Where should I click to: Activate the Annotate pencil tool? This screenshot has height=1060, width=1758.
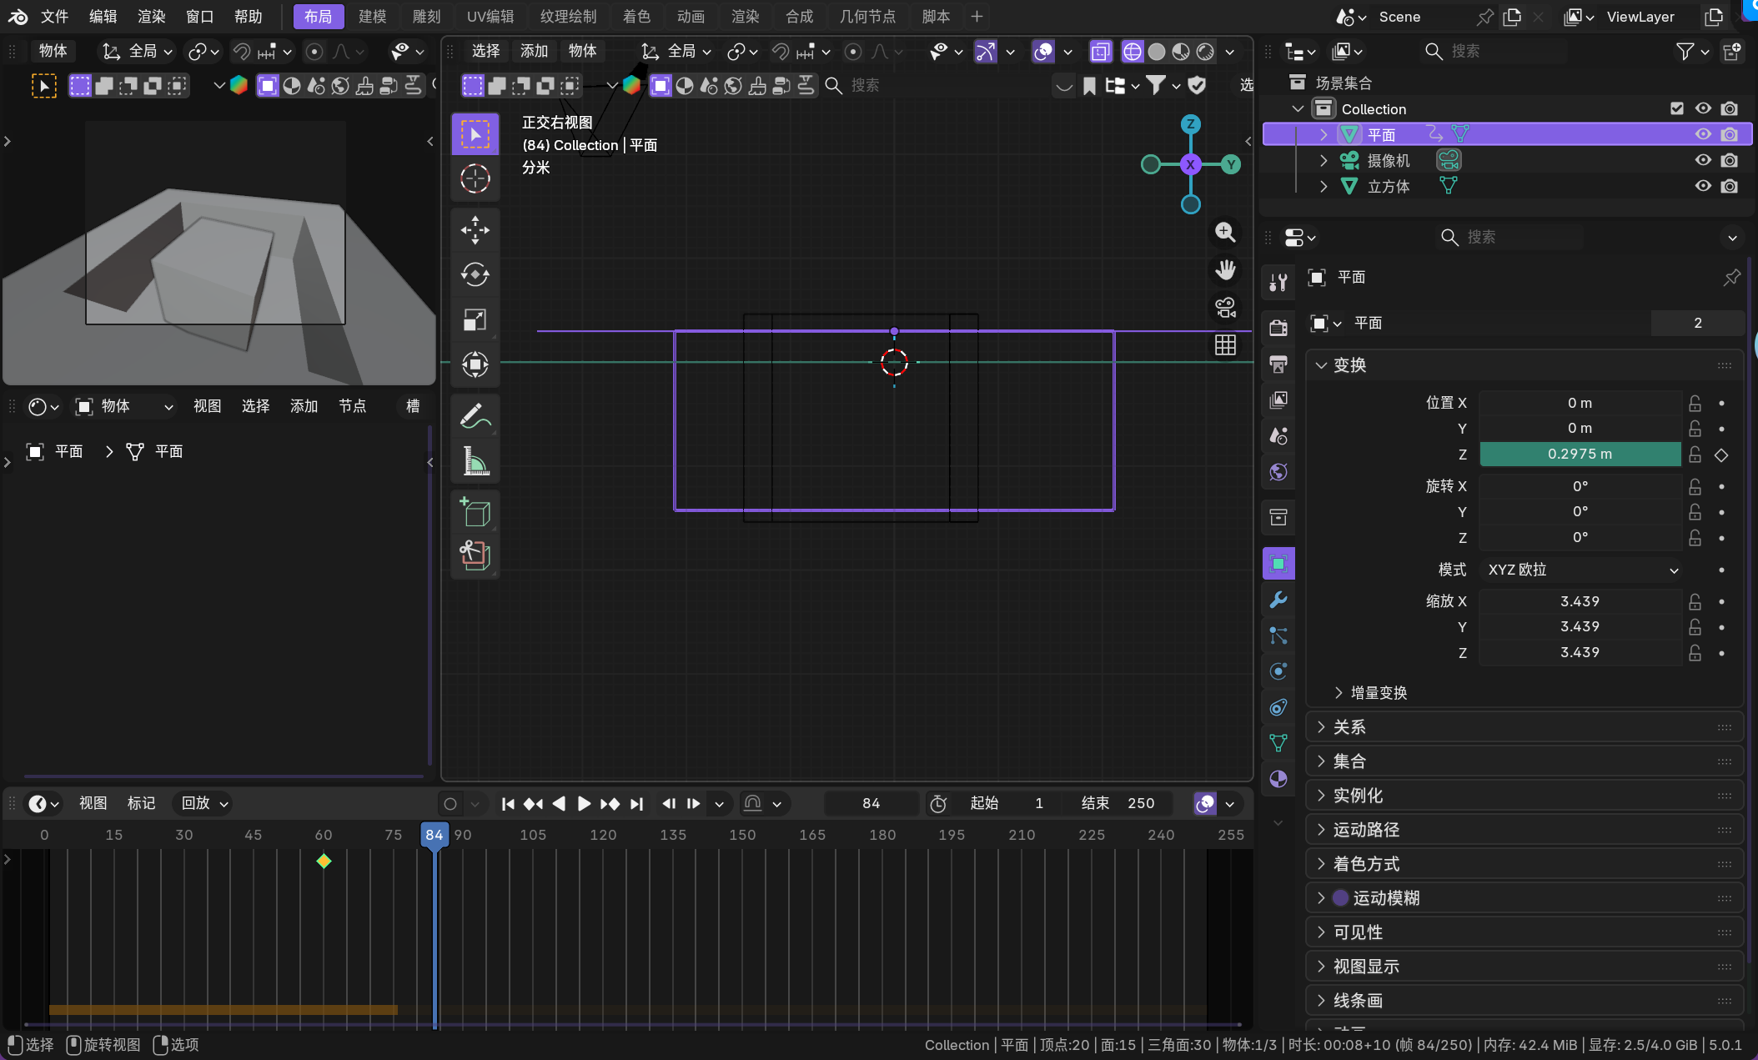[x=475, y=415]
